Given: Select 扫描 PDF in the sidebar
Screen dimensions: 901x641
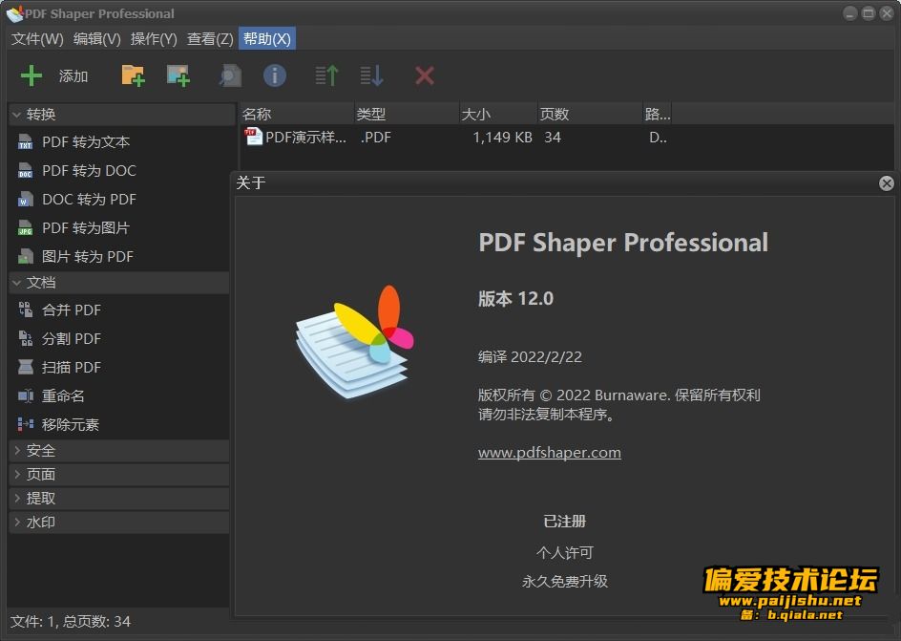Looking at the screenshot, I should (72, 368).
